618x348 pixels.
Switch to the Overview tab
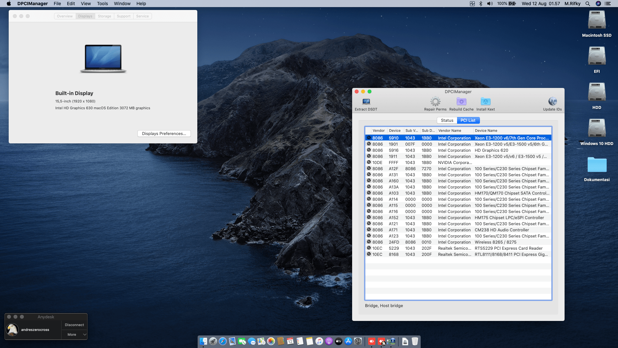click(65, 16)
